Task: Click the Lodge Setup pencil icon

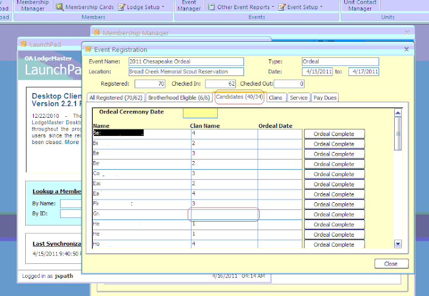Action: tap(122, 7)
